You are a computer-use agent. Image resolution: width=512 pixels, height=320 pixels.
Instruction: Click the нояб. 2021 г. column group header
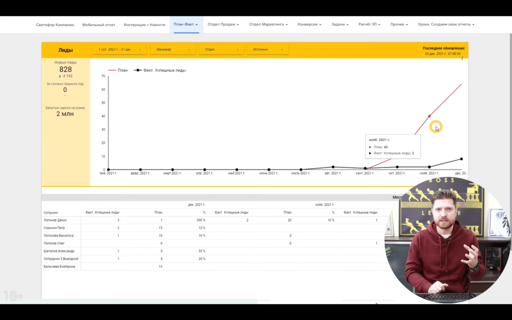click(324, 204)
